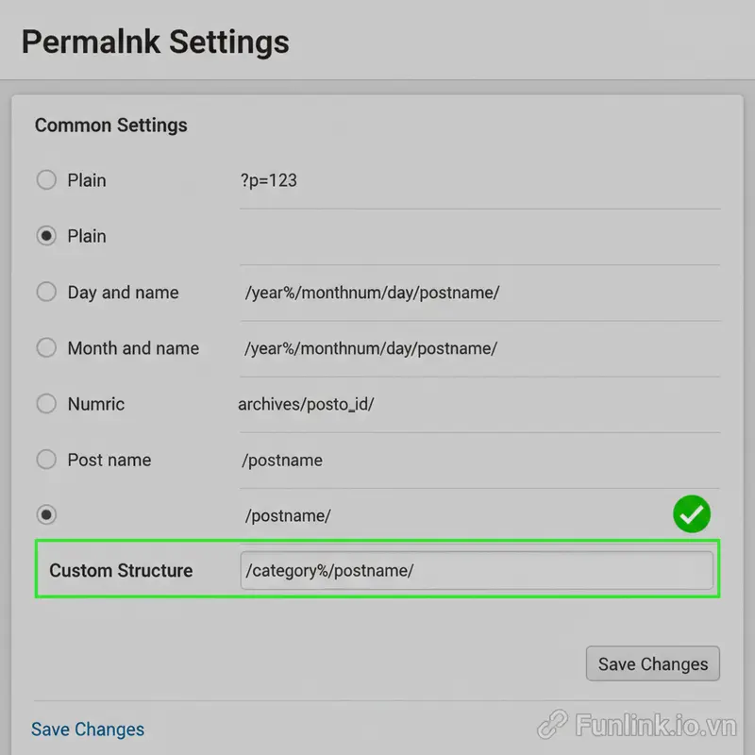The height and width of the screenshot is (755, 755).
Task: Select the first Plain radio button
Action: click(46, 179)
